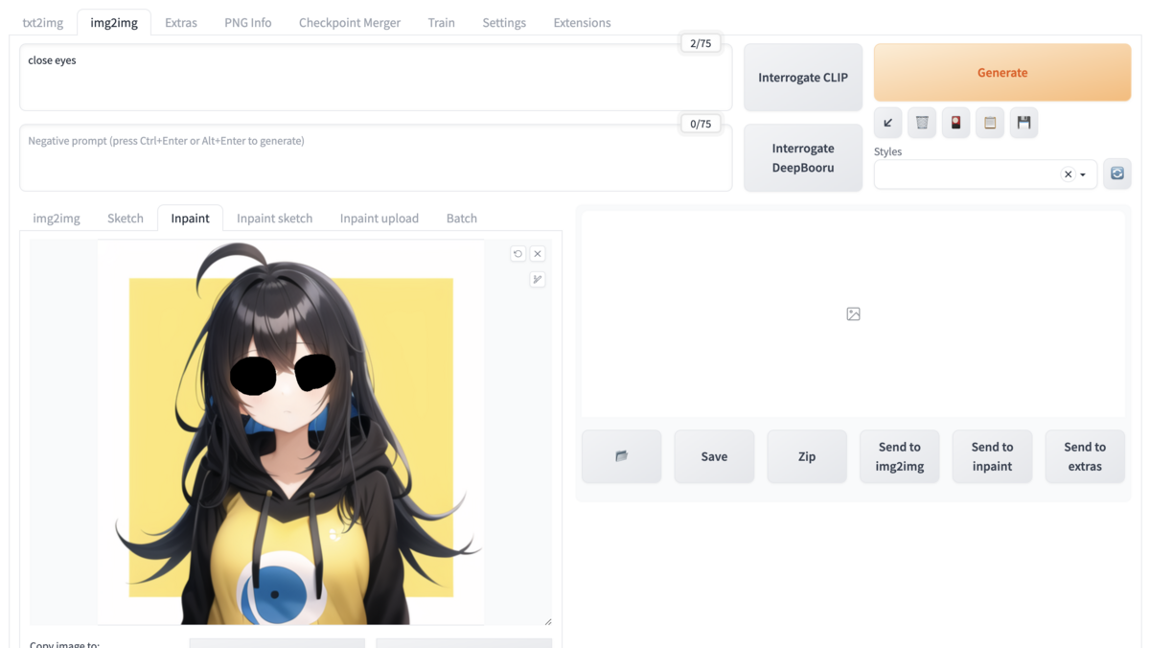Click the Styles label
The image size is (1150, 648).
tap(887, 151)
